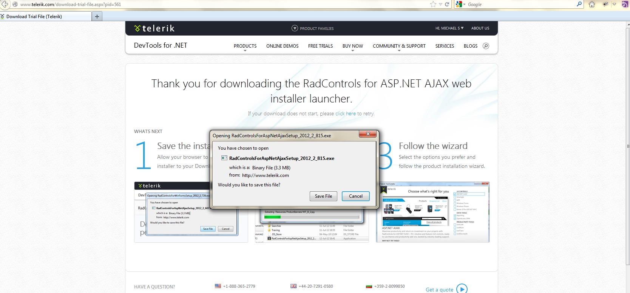Image resolution: width=630 pixels, height=293 pixels.
Task: Open site search magnifier beside Blogs
Action: [x=486, y=46]
